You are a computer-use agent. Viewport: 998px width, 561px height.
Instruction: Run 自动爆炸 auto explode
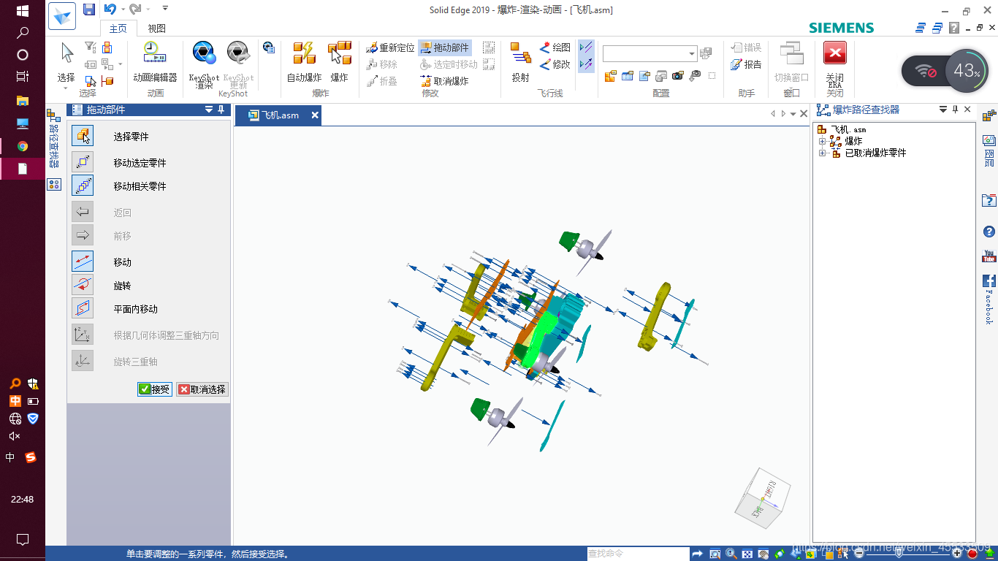click(x=304, y=61)
